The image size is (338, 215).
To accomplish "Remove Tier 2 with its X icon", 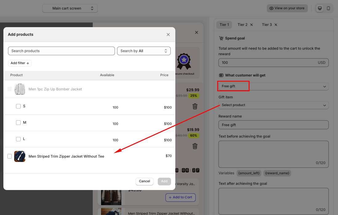I will [x=251, y=25].
